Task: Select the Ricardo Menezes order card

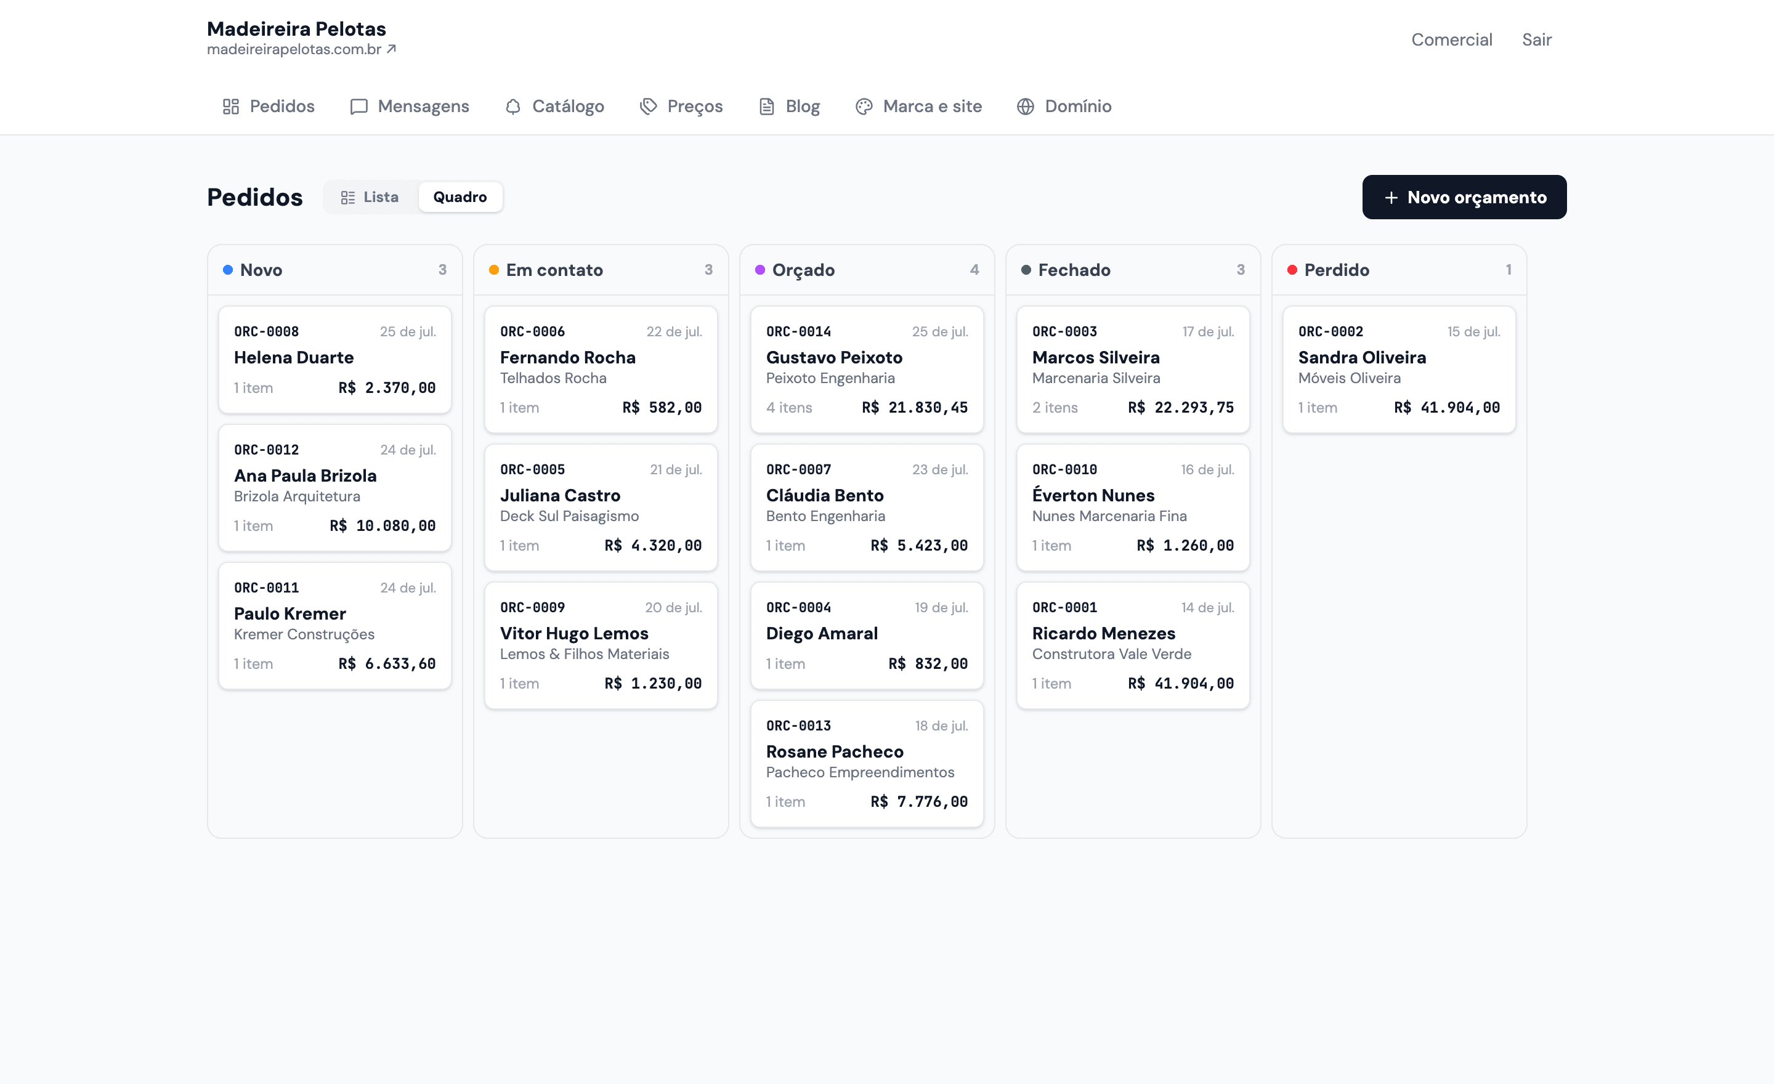Action: pyautogui.click(x=1133, y=645)
